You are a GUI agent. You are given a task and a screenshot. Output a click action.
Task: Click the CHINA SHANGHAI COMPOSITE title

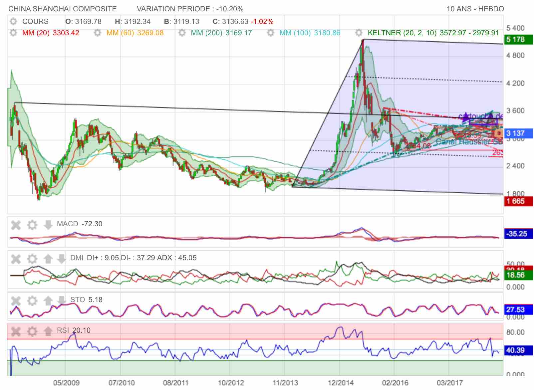click(x=63, y=9)
